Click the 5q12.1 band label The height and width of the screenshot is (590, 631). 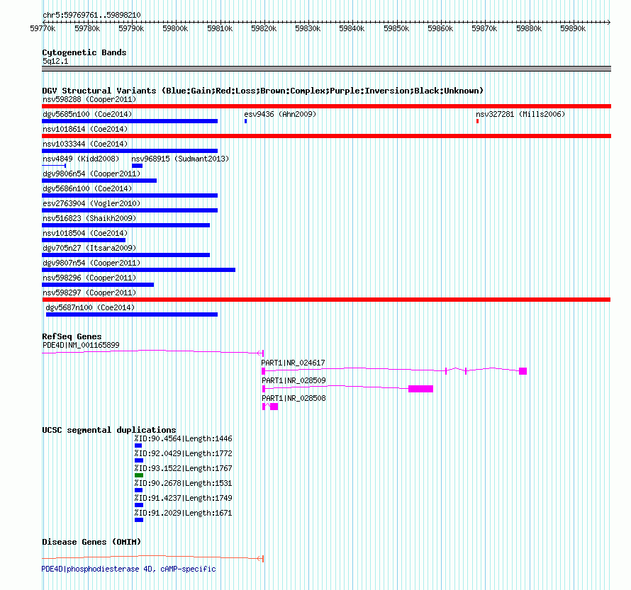tap(55, 61)
